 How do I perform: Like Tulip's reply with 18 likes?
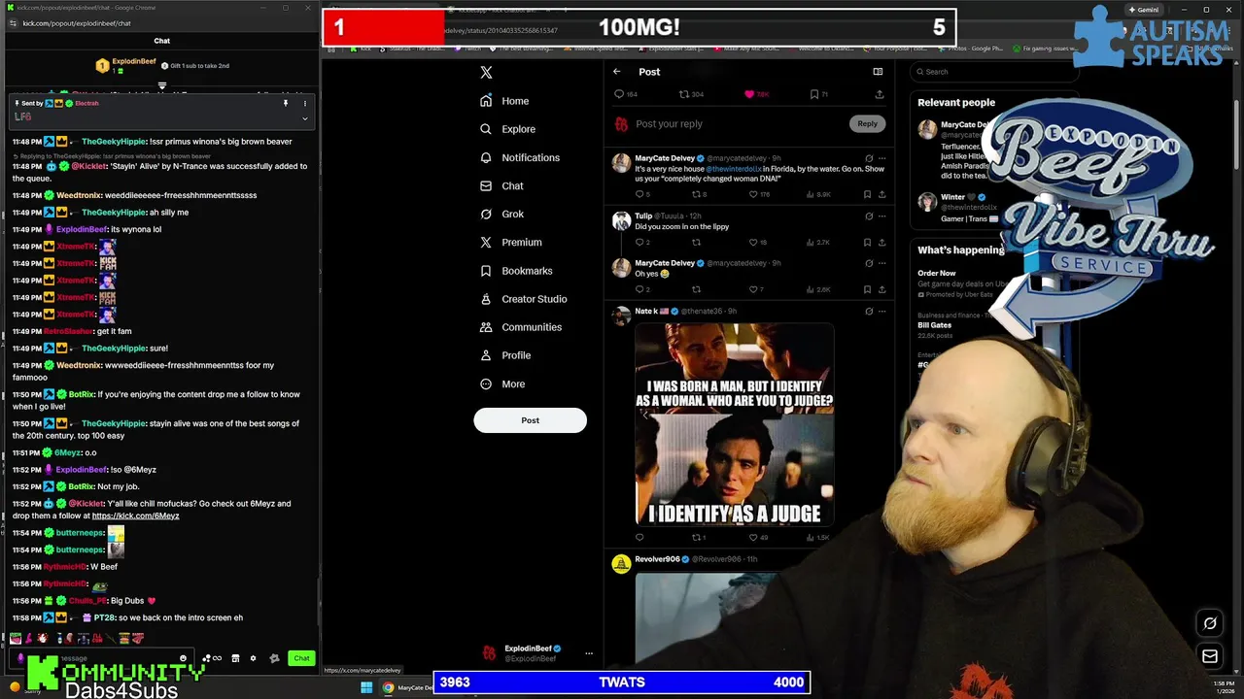(x=753, y=242)
